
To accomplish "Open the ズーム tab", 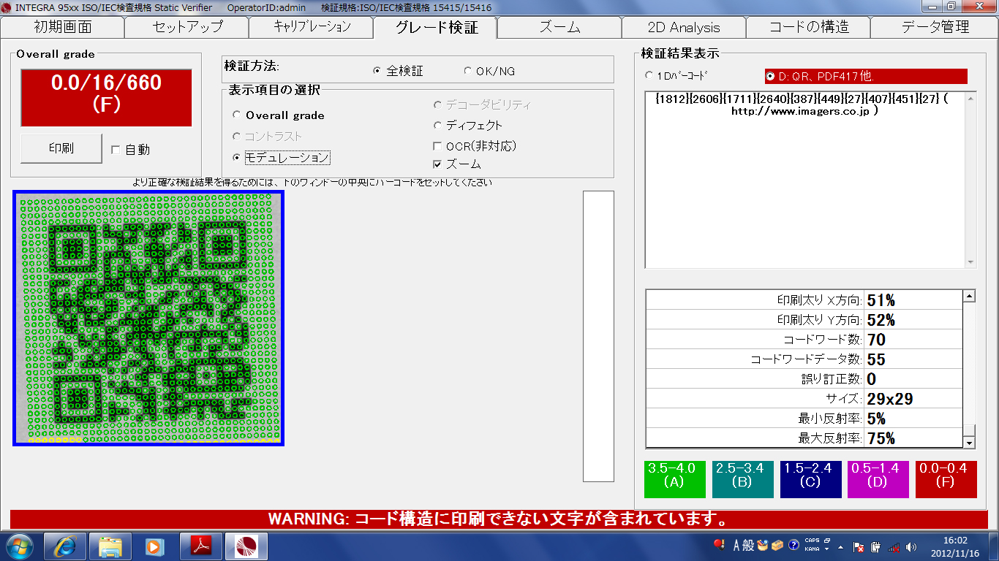I will 559,27.
